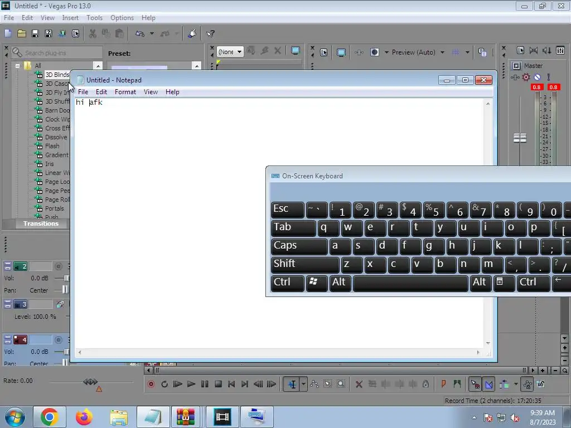Go to Start in the transport bar

click(231, 384)
